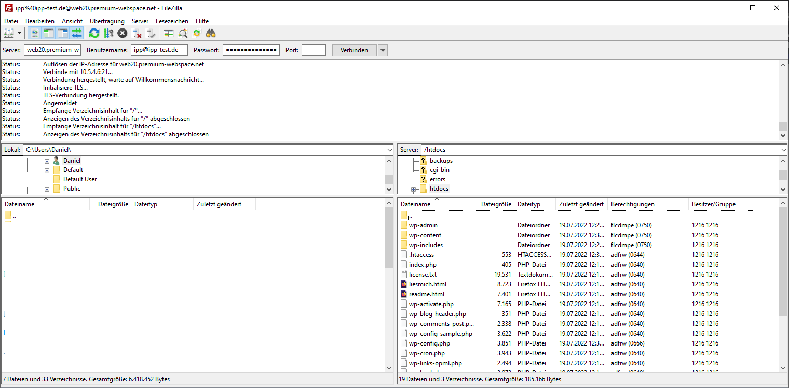Open the directory listing filters dialog

pyautogui.click(x=168, y=33)
